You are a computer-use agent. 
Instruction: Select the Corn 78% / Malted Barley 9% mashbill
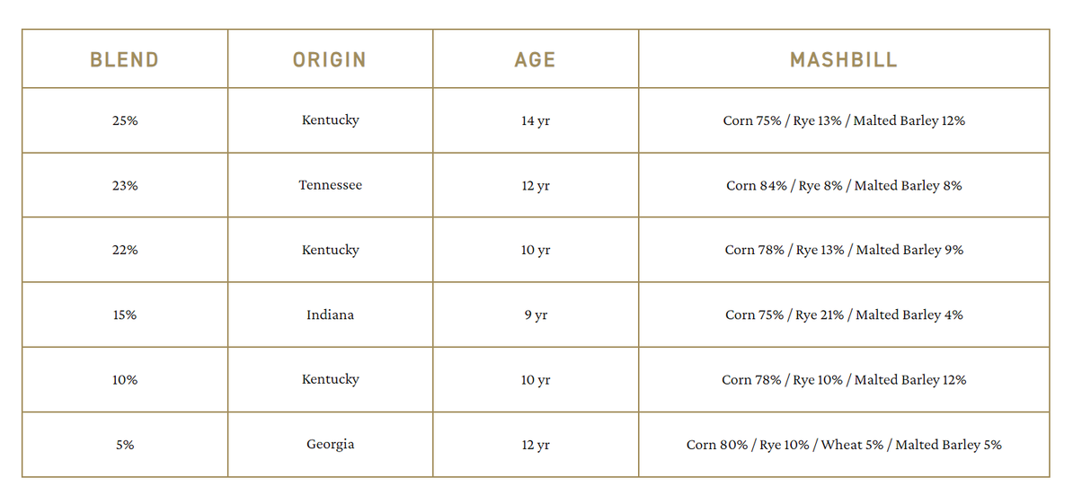(844, 250)
